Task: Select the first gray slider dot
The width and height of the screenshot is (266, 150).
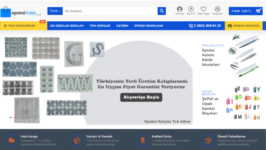Action: 10,117
